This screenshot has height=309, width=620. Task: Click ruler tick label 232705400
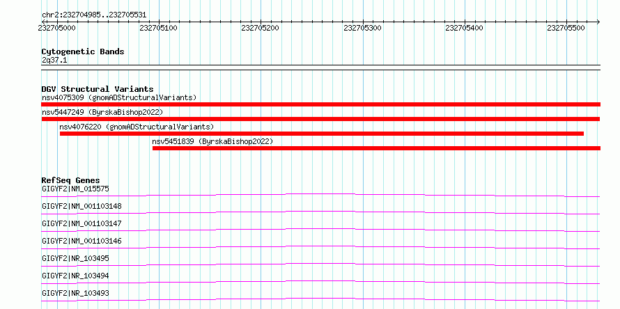tap(464, 28)
